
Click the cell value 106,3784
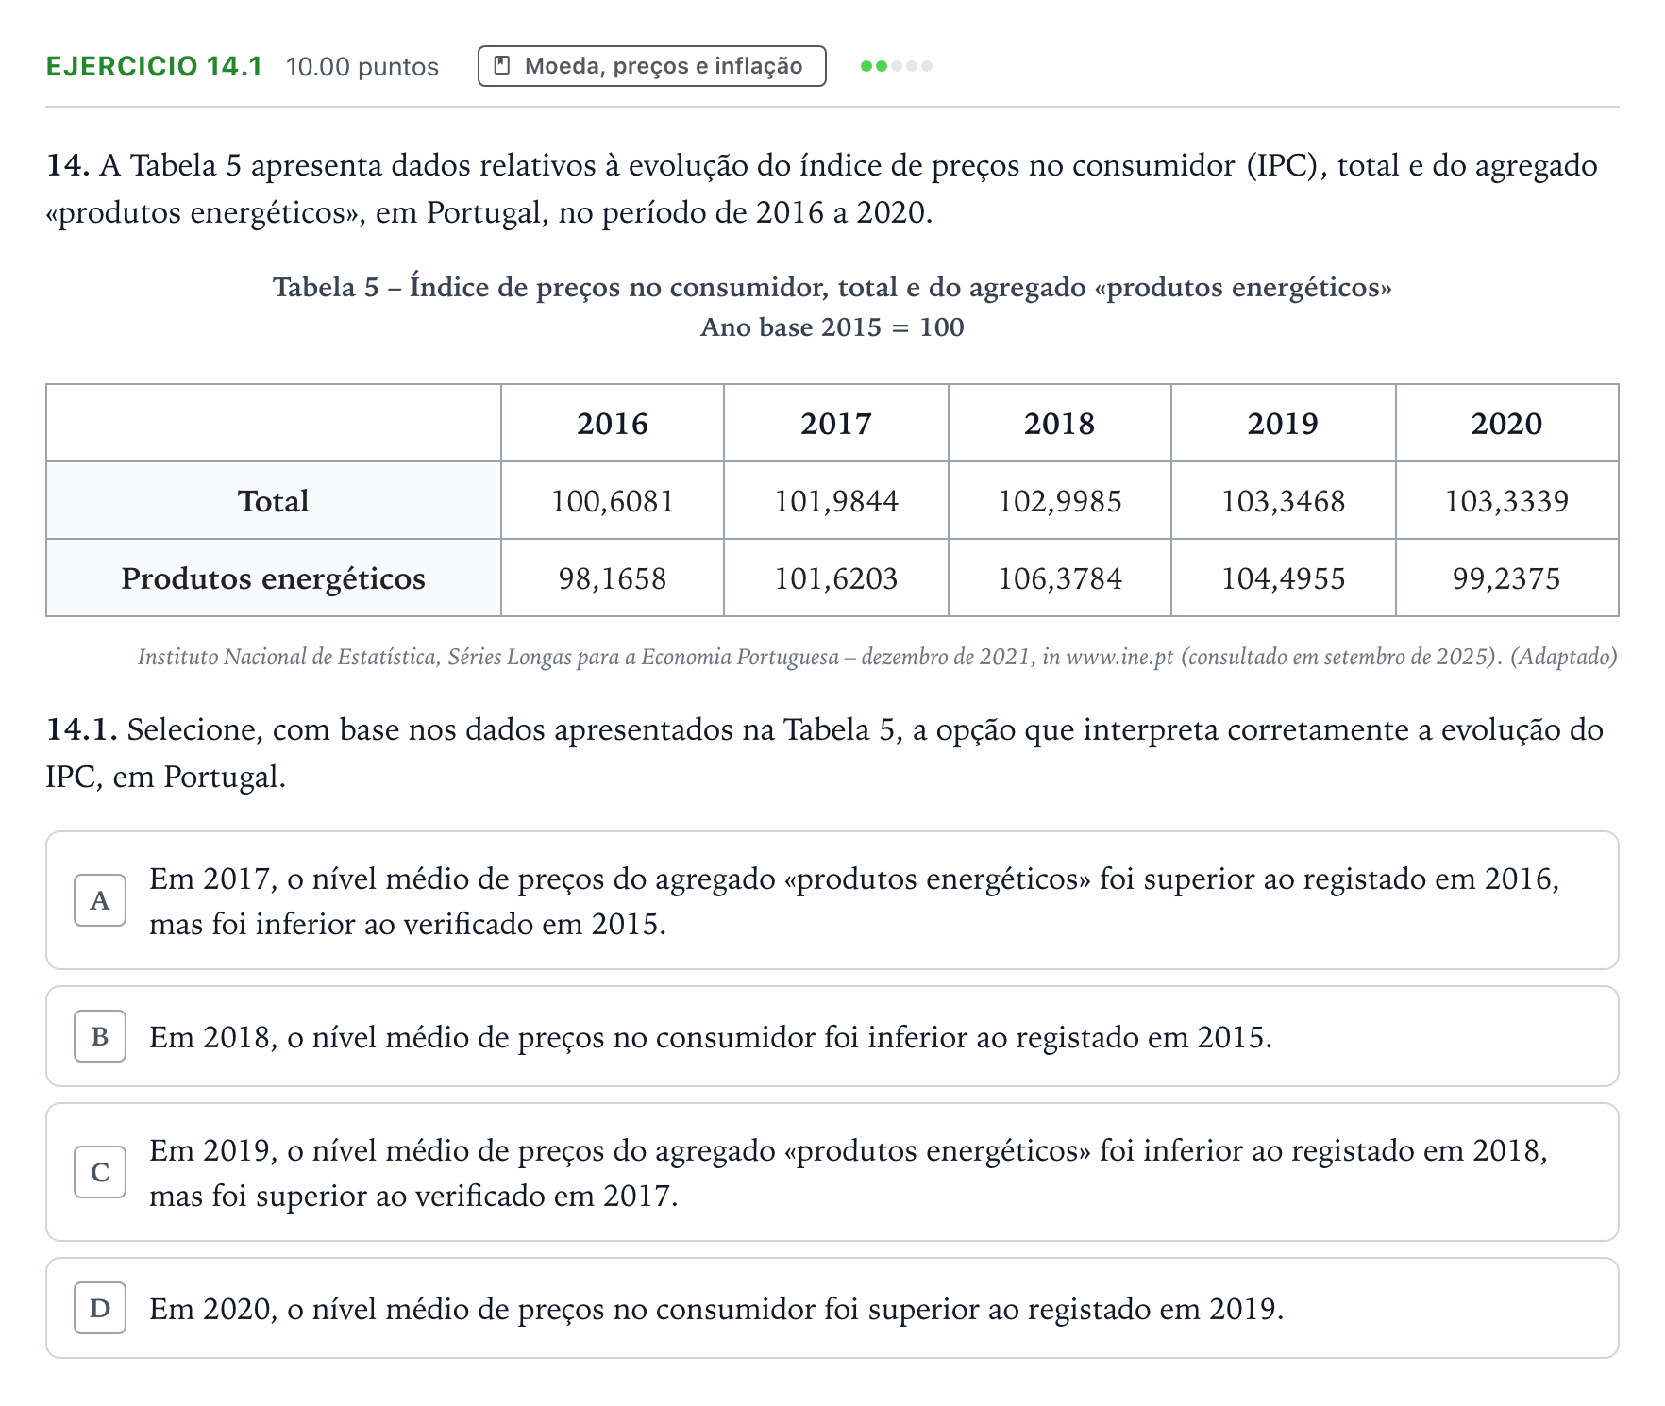[x=1060, y=578]
